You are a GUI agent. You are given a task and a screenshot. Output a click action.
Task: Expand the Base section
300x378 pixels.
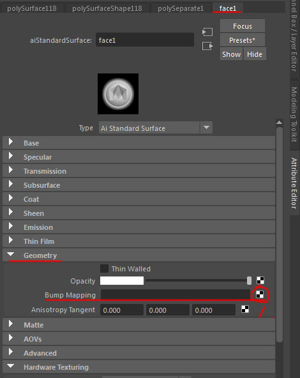click(139, 143)
